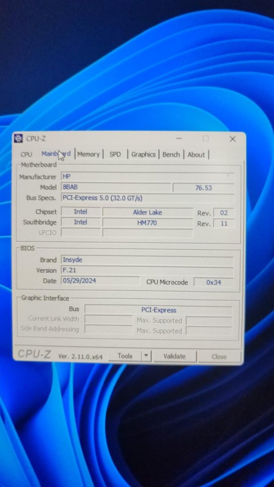Expand the Tools dropdown arrow

coord(146,356)
